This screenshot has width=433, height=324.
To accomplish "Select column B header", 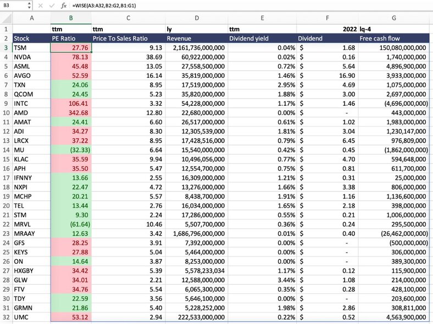I will (70, 18).
